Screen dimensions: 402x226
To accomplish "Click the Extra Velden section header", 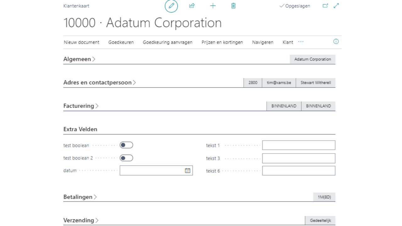I will pyautogui.click(x=80, y=129).
